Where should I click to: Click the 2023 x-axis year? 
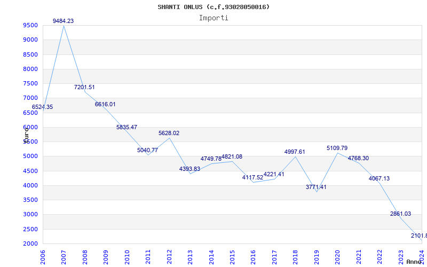[401, 257]
